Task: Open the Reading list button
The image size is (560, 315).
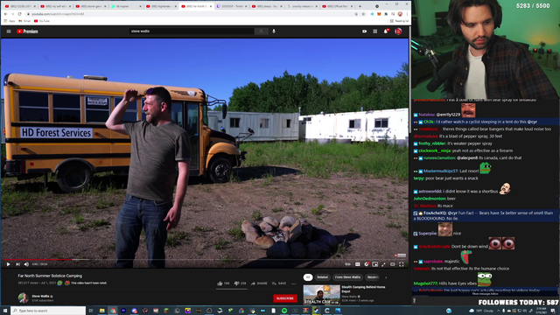Action: 400,21
